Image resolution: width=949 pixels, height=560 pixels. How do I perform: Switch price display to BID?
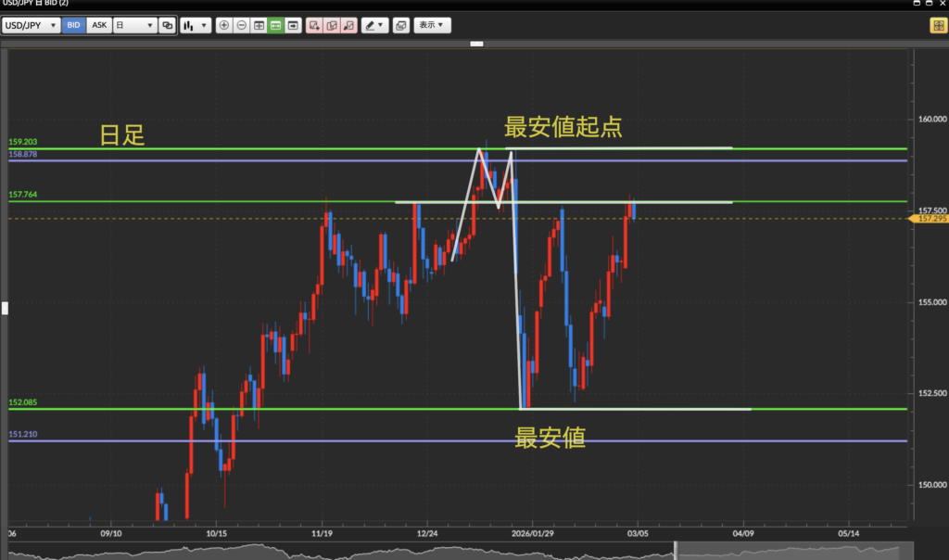pyautogui.click(x=73, y=26)
